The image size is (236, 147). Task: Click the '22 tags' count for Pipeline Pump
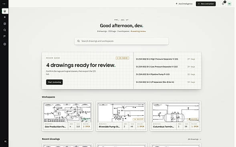[x=191, y=74]
